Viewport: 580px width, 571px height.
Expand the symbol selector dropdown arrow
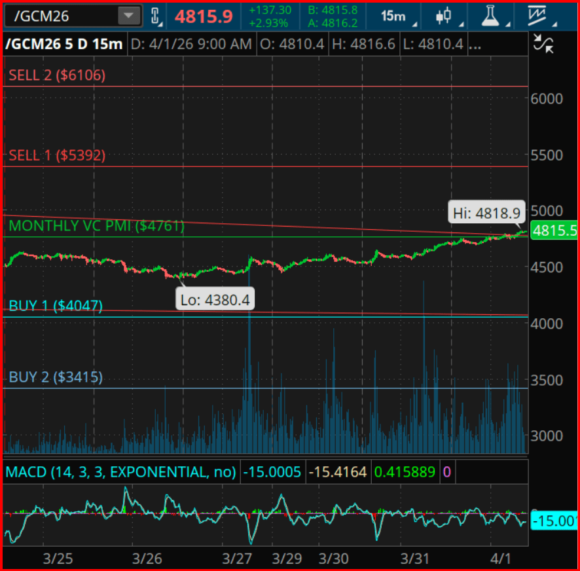click(130, 16)
